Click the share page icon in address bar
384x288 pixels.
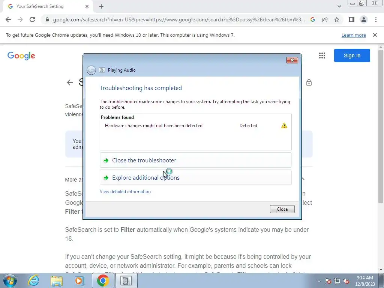coord(325,19)
